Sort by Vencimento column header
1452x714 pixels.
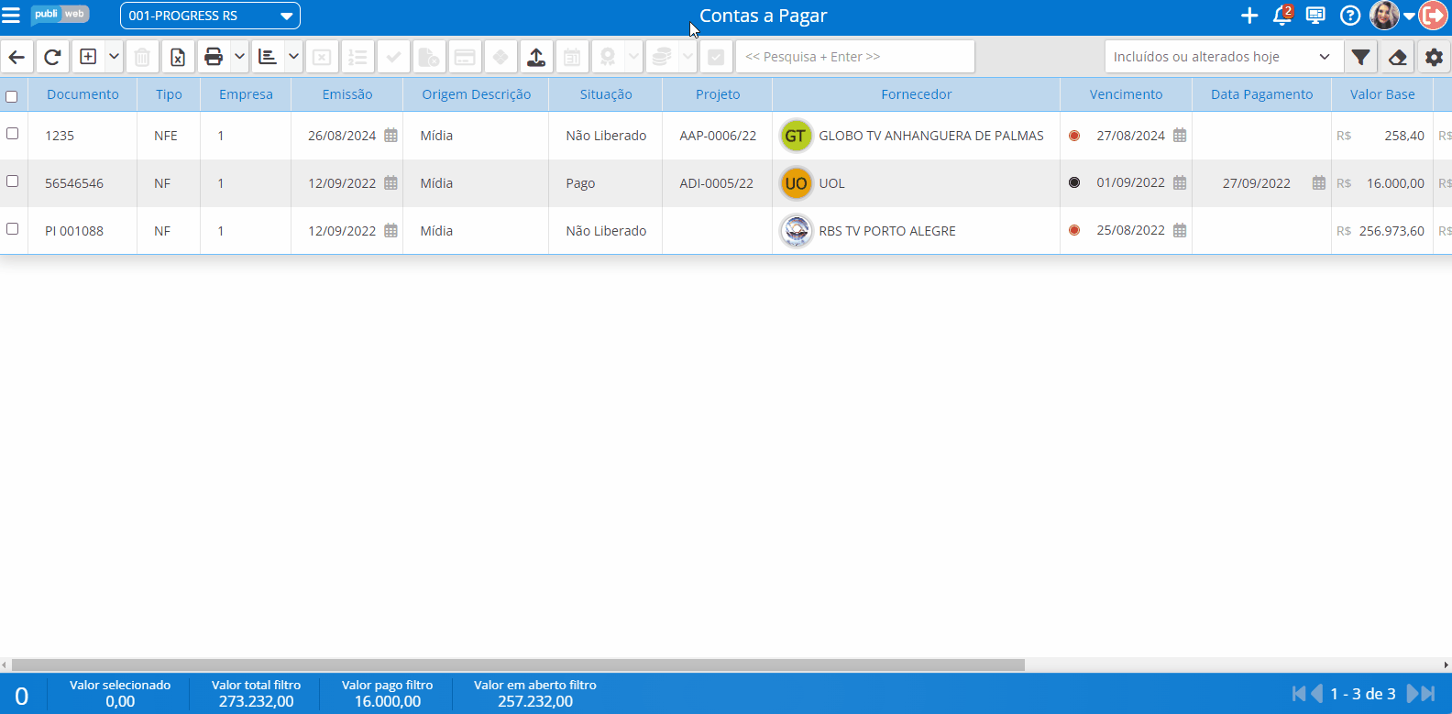click(x=1127, y=94)
